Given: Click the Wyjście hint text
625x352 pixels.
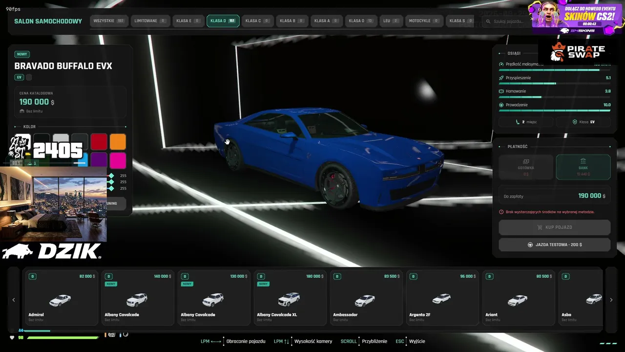Looking at the screenshot, I should pos(417,341).
